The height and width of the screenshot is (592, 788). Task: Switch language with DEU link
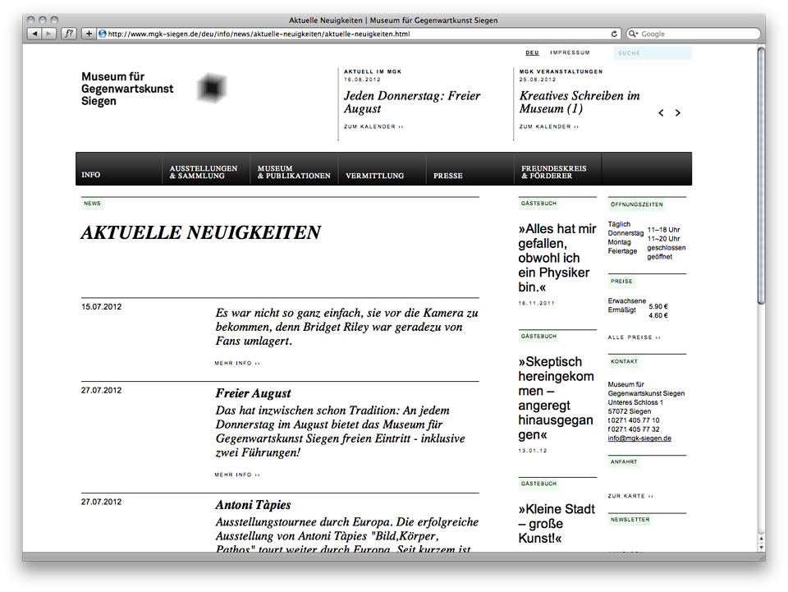[x=532, y=53]
